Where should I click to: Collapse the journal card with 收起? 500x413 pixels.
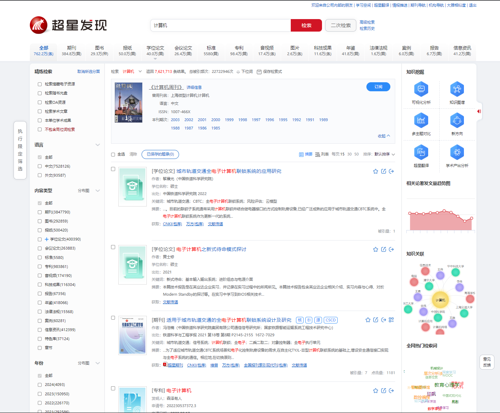[384, 136]
